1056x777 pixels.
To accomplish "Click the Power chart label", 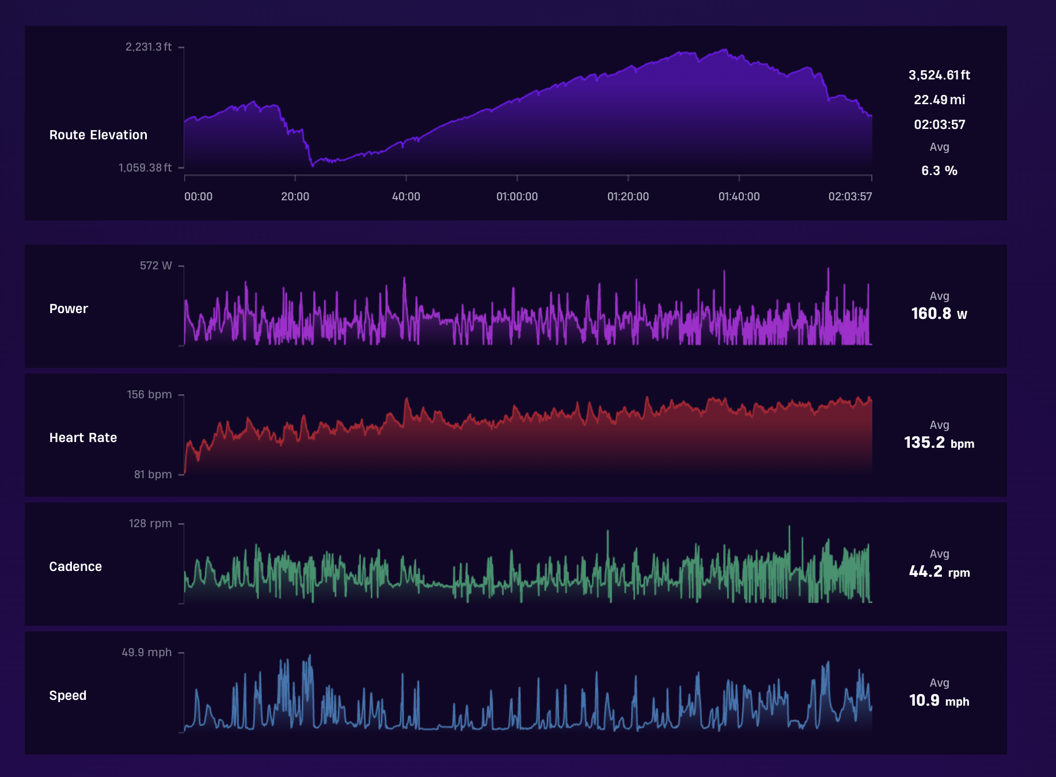I will (69, 308).
